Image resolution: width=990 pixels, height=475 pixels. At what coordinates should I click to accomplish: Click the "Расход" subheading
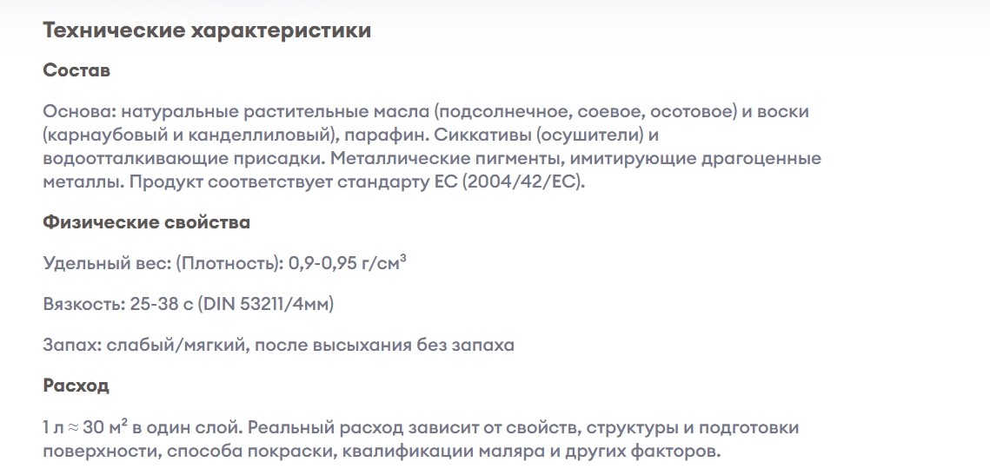pyautogui.click(x=76, y=385)
